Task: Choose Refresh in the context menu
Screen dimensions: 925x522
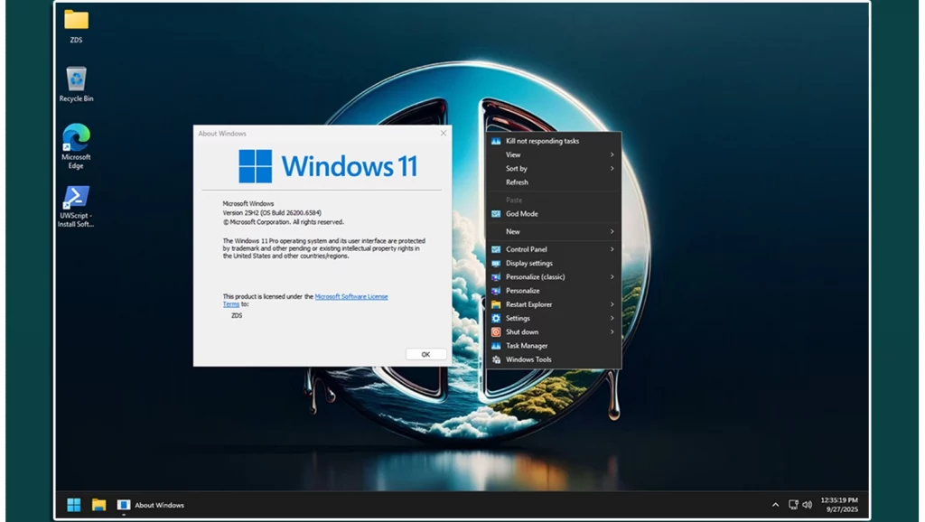Action: tap(518, 182)
